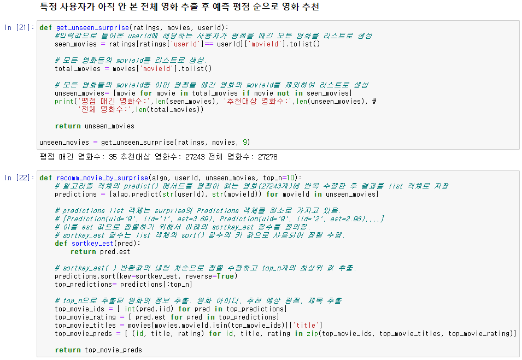Click the 'predictions.sort(key=sortkey_est, reverse=True)' line
The image size is (522, 360).
(x=146, y=276)
